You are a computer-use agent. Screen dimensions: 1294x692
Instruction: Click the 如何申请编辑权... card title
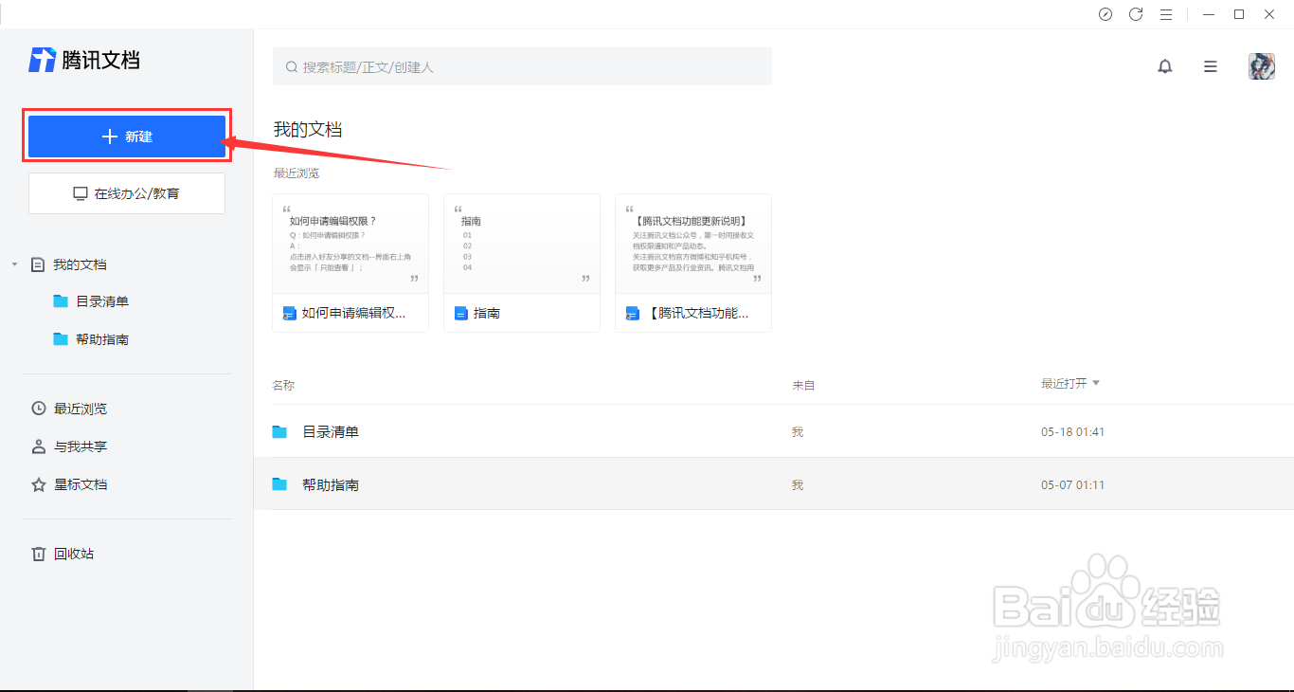[354, 313]
